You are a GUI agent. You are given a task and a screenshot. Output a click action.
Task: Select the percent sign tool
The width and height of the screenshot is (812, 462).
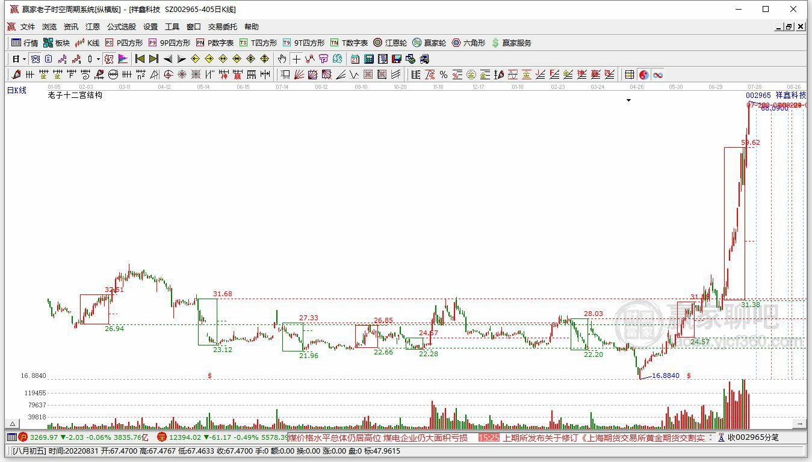click(x=444, y=74)
